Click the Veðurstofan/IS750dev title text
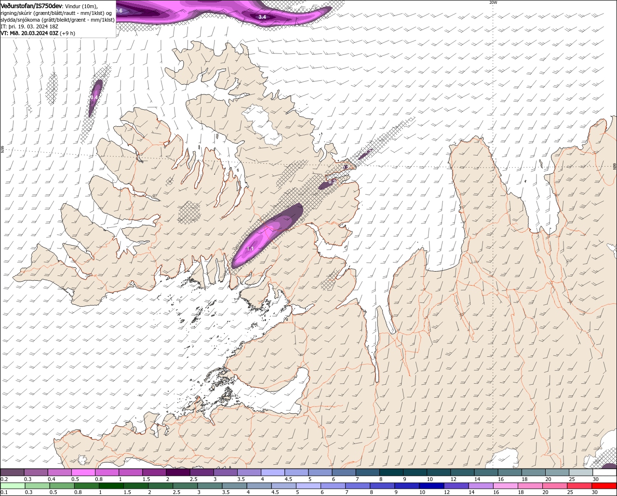 point(32,6)
